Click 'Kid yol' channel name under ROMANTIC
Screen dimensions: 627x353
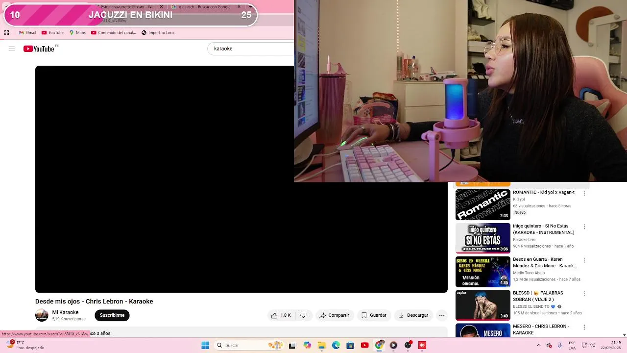519,200
